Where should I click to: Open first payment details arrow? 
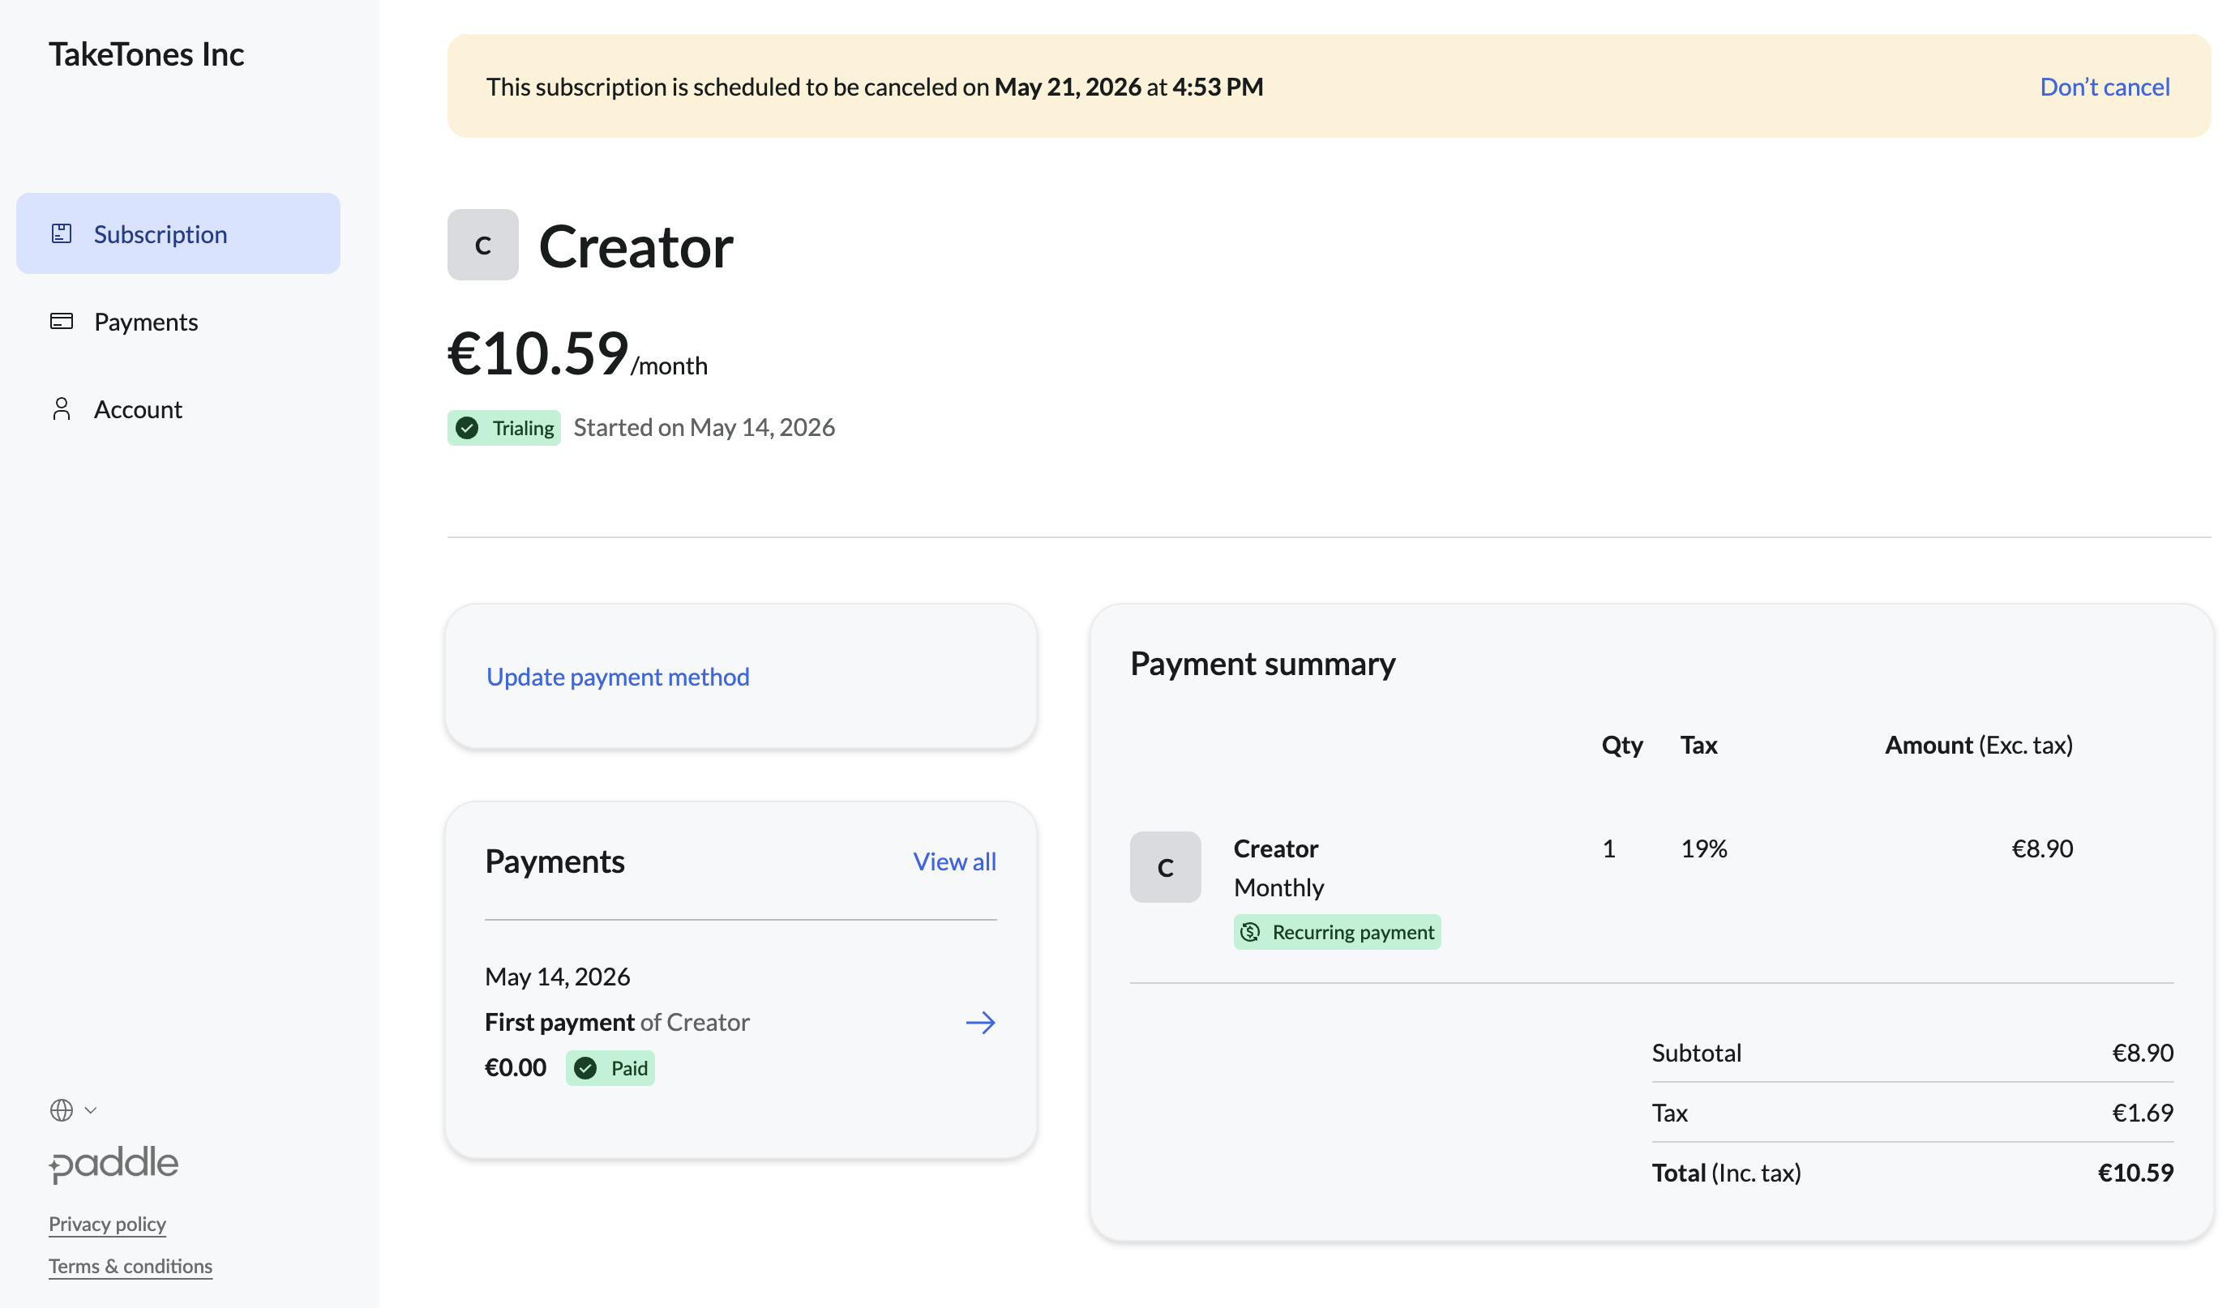pyautogui.click(x=980, y=1023)
